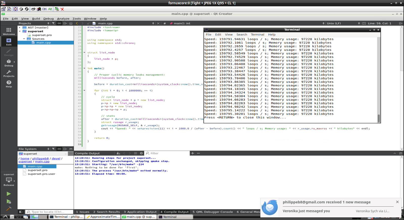The image size is (404, 220).
Task: Open the main(): int symbol dropdown
Action: tap(247, 23)
